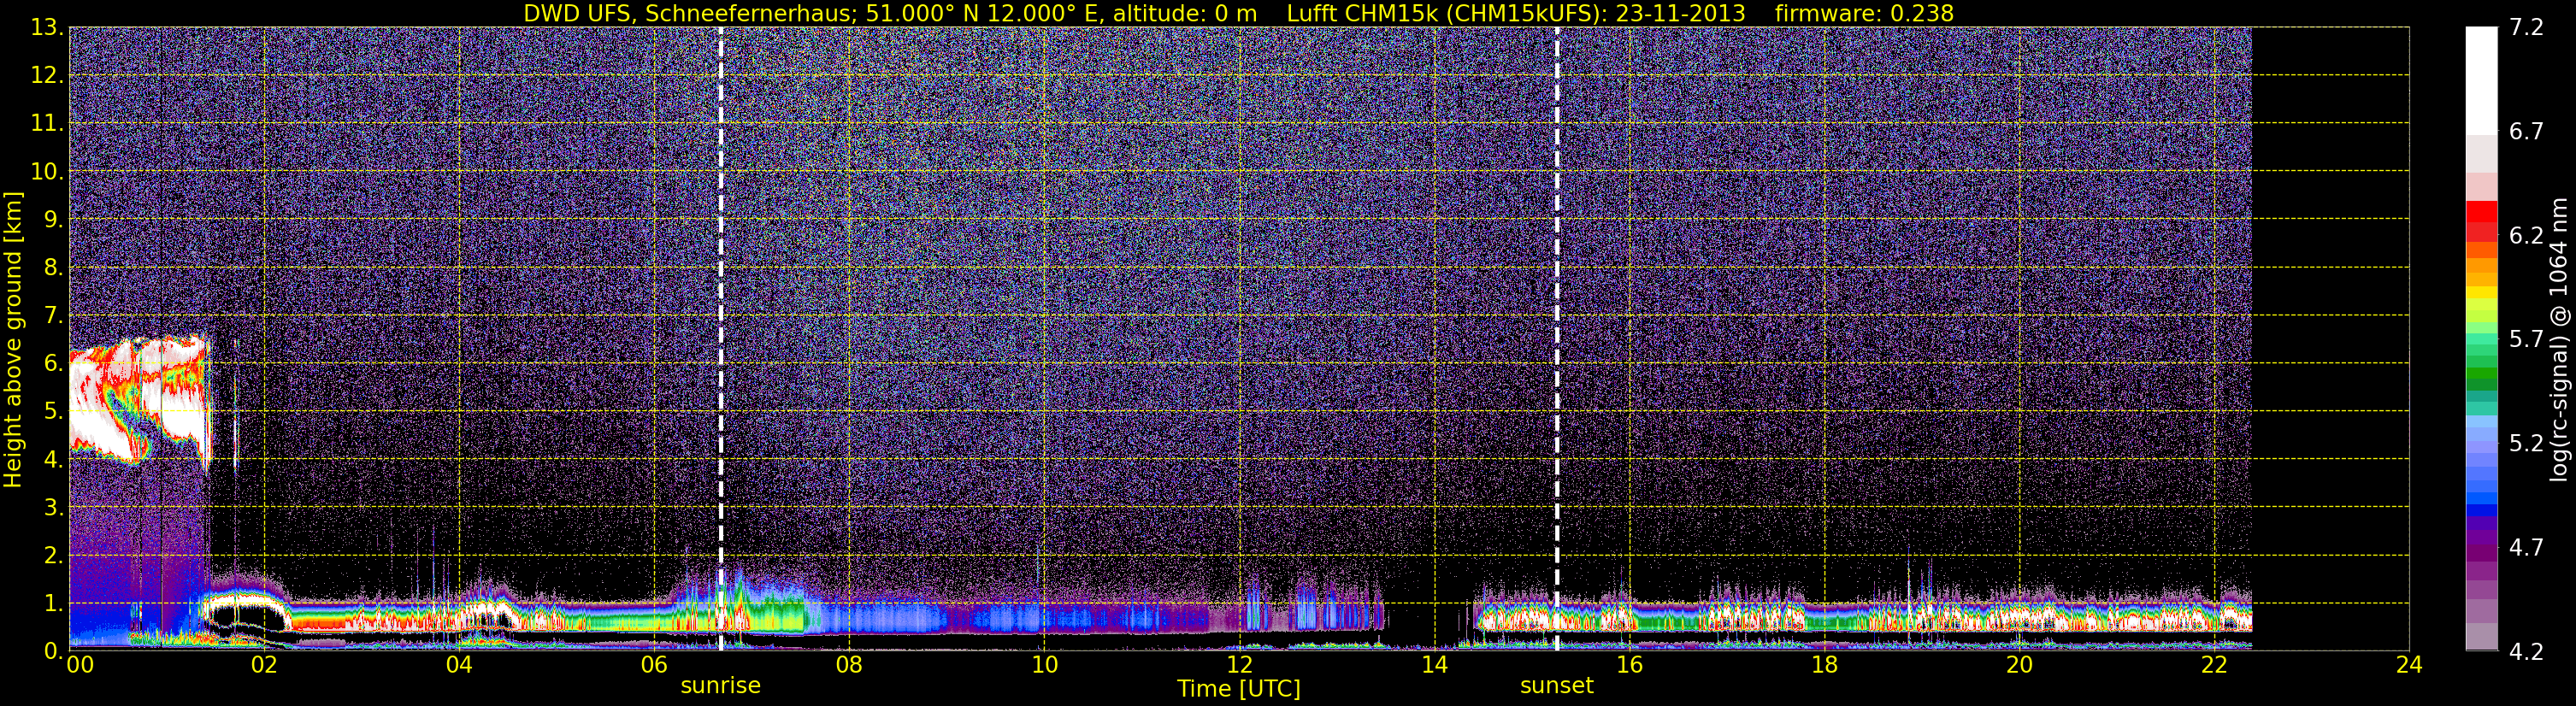Click the 'sunrise' label below the axis

pos(720,686)
